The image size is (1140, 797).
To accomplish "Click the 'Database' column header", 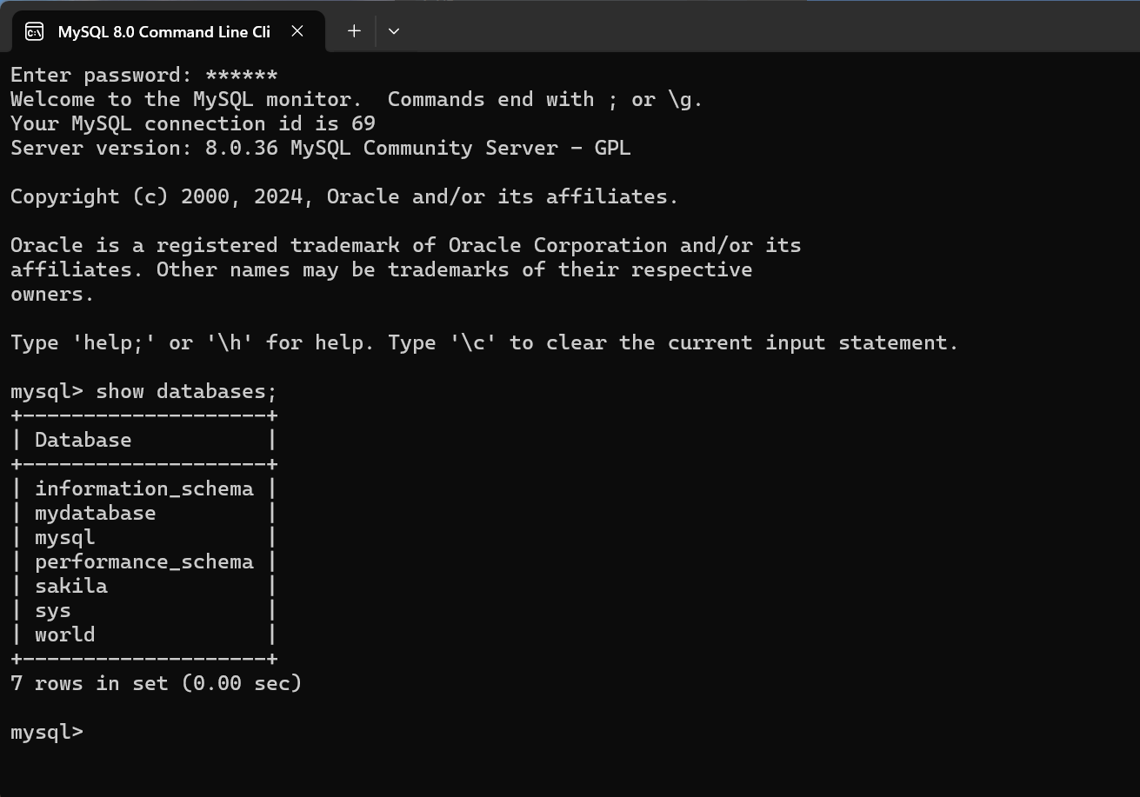I will tap(83, 440).
